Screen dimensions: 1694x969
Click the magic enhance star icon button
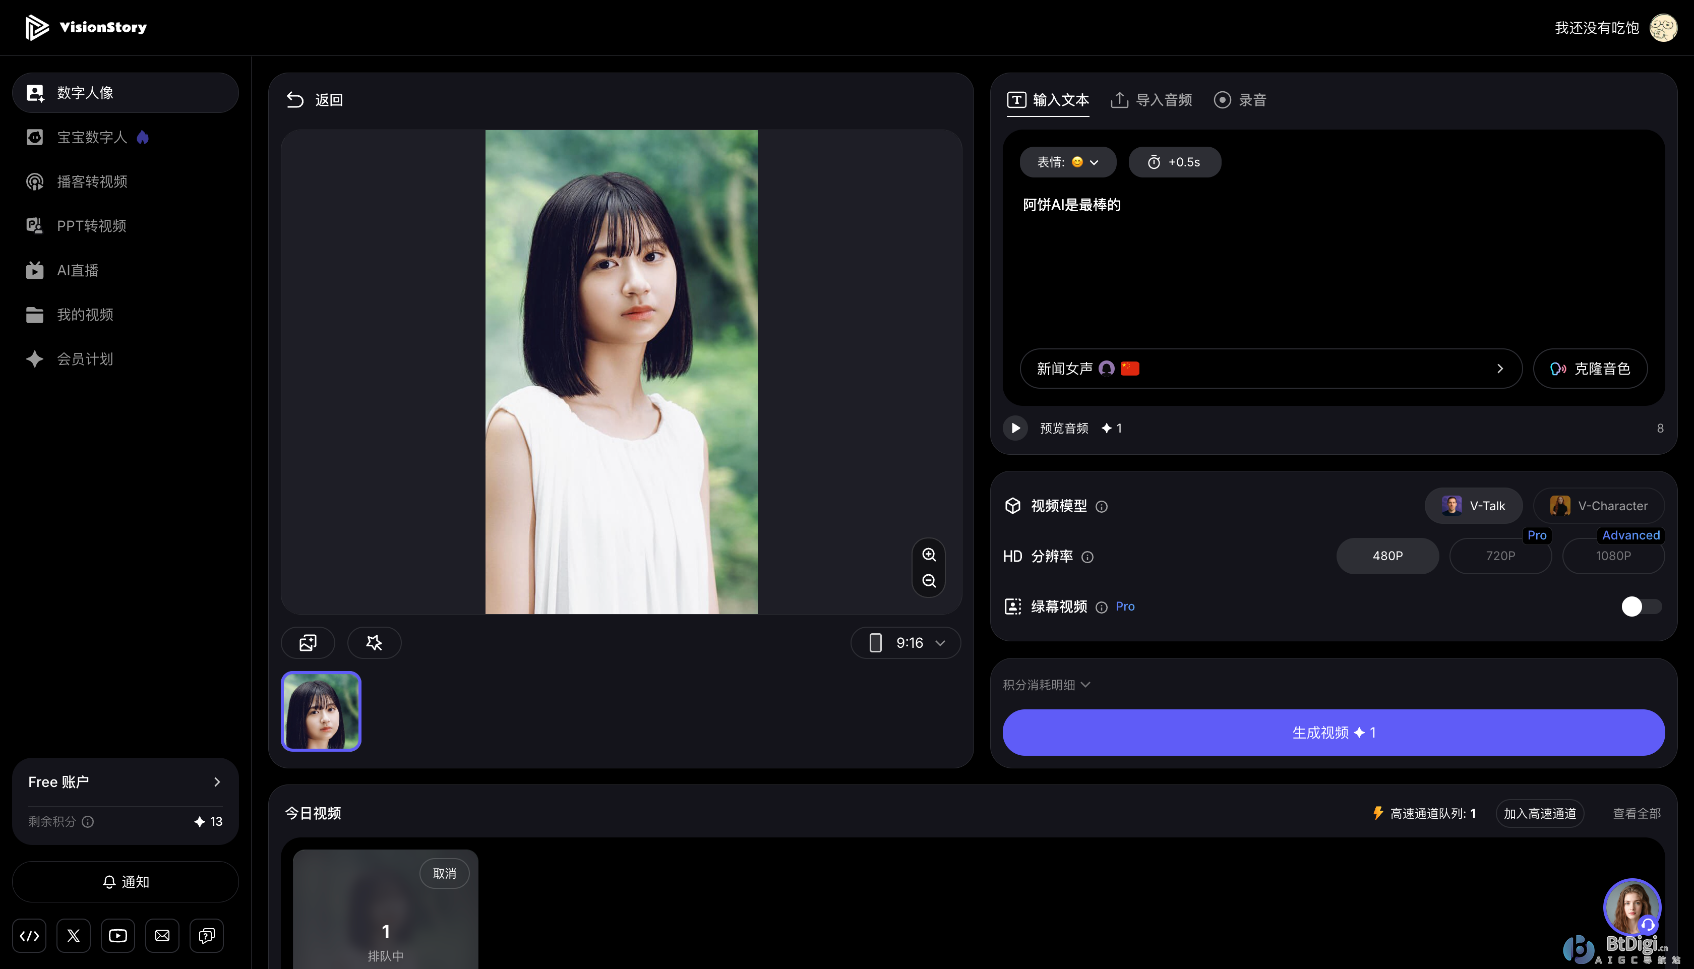tap(374, 642)
